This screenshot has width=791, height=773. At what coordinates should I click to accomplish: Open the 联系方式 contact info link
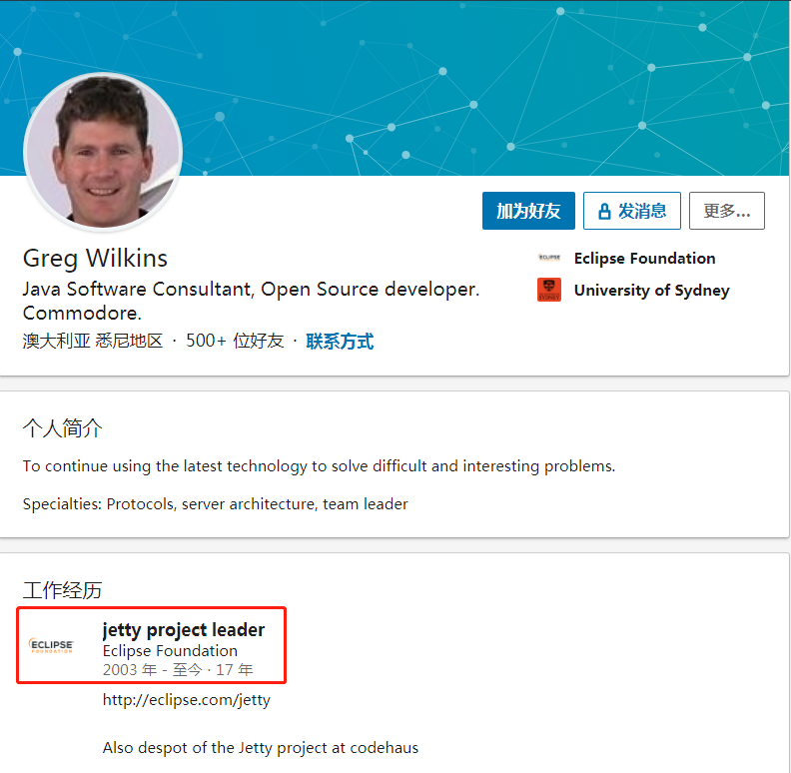(x=340, y=342)
